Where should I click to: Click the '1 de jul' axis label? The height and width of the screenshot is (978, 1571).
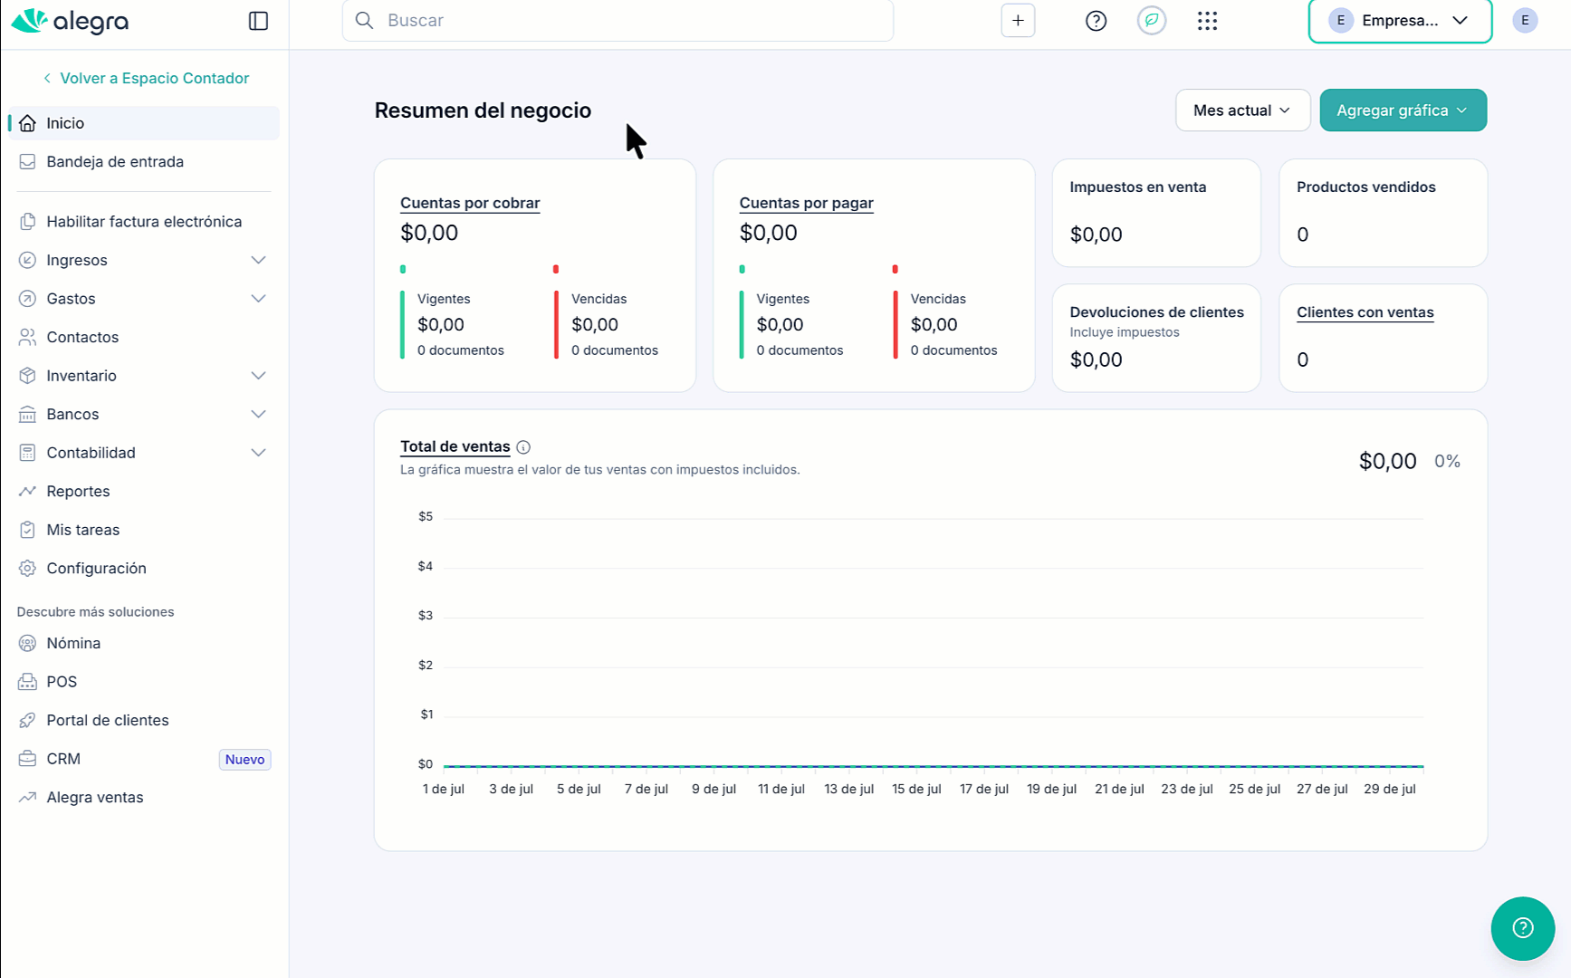tap(444, 789)
